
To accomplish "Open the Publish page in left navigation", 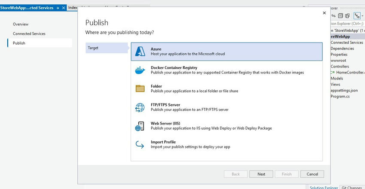I will pos(19,43).
